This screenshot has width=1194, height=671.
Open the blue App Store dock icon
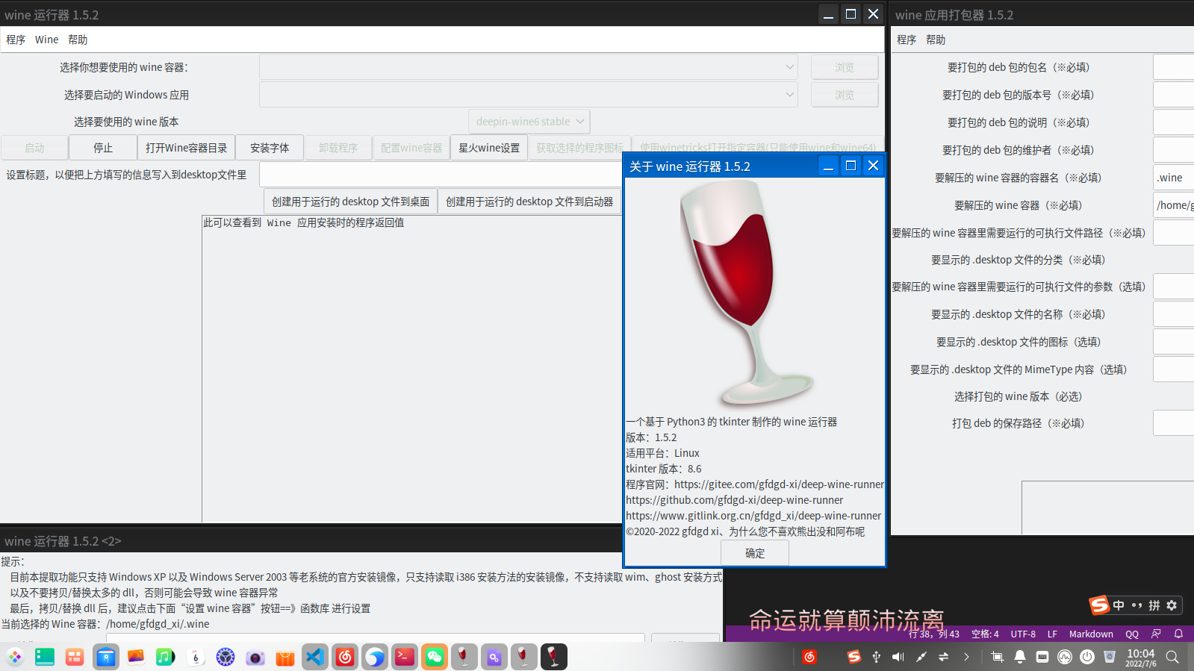(106, 657)
